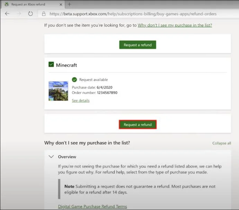
Task: Click Collapse all link
Action: click(222, 143)
